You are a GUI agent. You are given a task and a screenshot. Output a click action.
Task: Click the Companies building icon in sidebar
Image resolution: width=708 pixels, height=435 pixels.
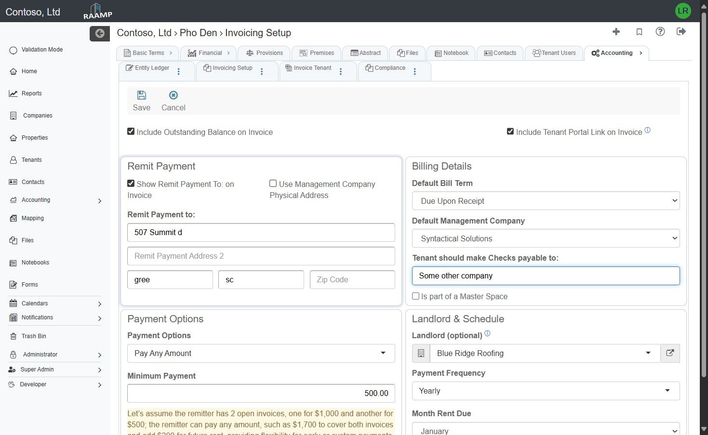coord(13,116)
